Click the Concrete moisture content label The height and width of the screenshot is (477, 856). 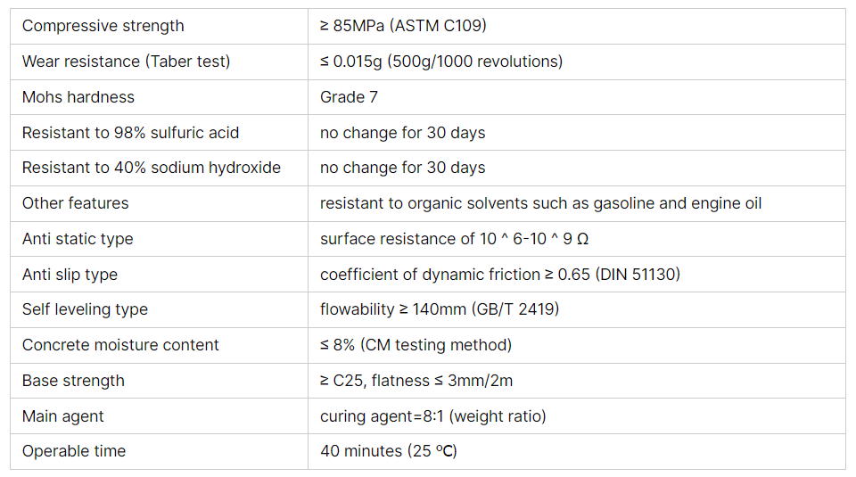(120, 345)
